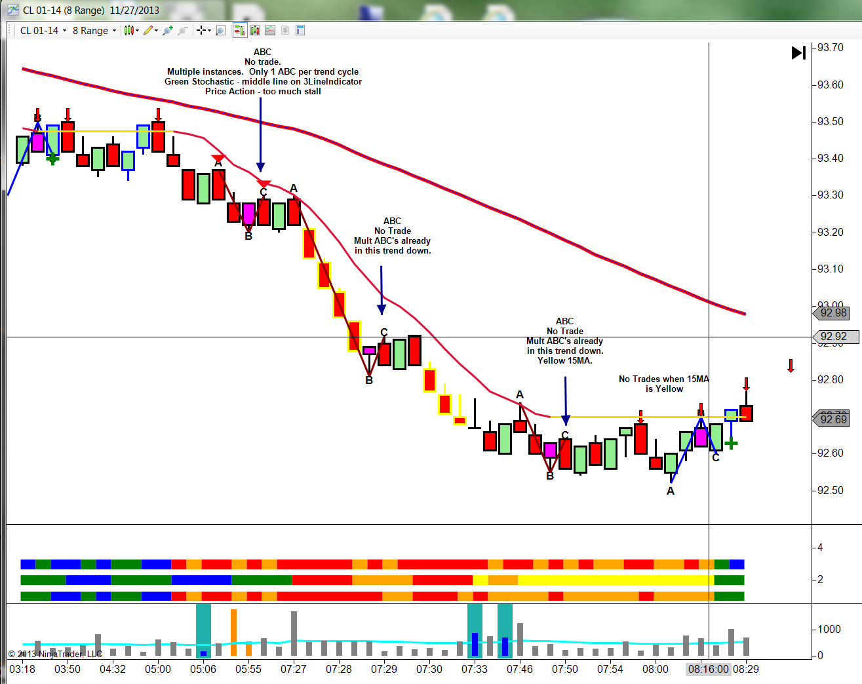Click the greyed zoom out icon

tap(183, 30)
